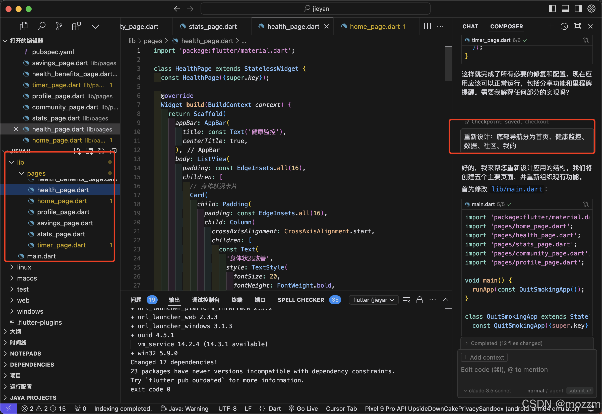
Task: Click the Add context button
Action: (x=484, y=358)
